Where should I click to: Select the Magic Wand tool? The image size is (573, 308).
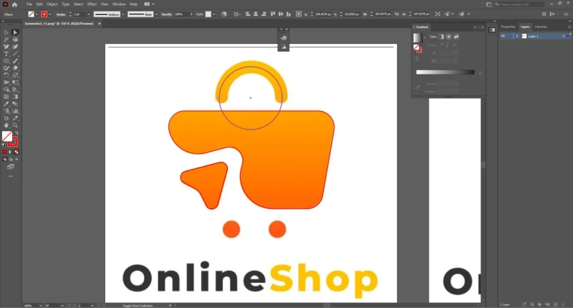pos(6,40)
